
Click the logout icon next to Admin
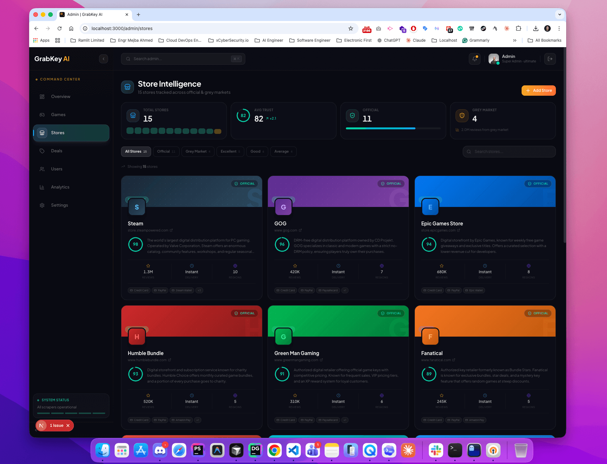[x=550, y=59]
